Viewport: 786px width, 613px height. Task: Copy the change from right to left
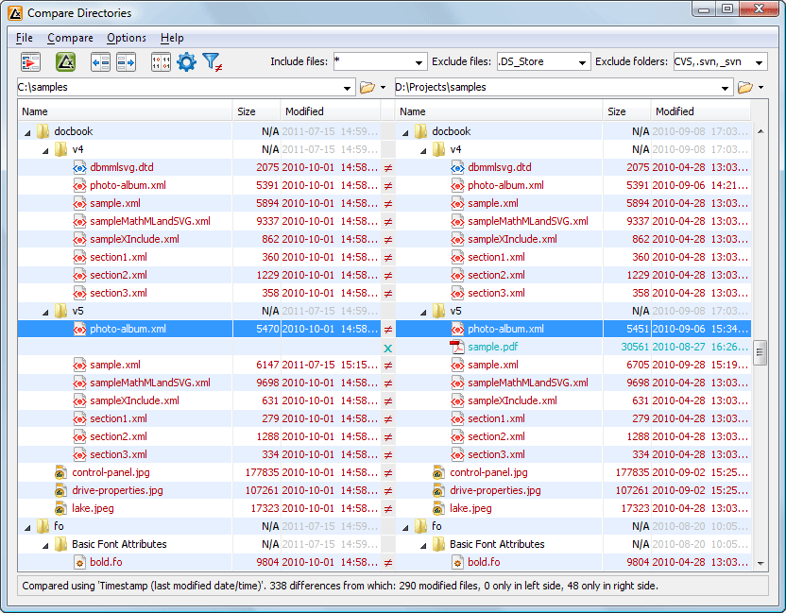point(100,60)
